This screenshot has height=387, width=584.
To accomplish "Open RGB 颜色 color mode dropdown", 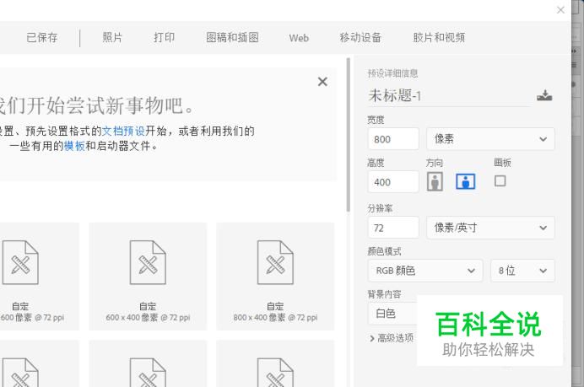I will pyautogui.click(x=425, y=271).
